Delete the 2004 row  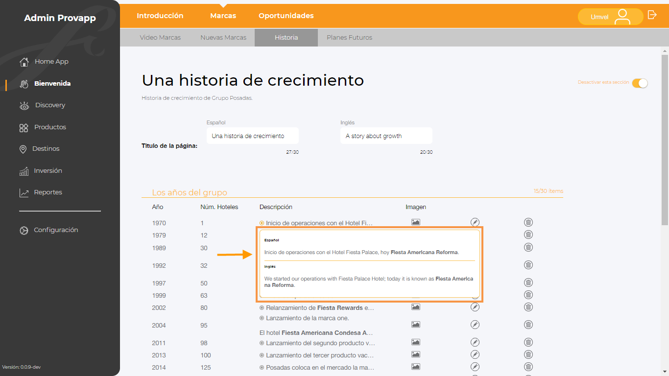(528, 325)
